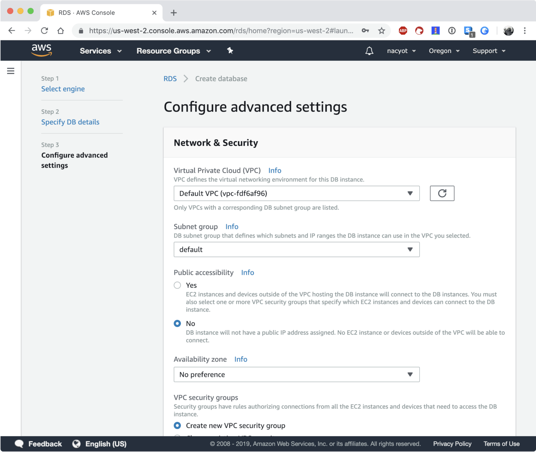The image size is (536, 452).
Task: Open a new browser tab with plus
Action: point(174,13)
